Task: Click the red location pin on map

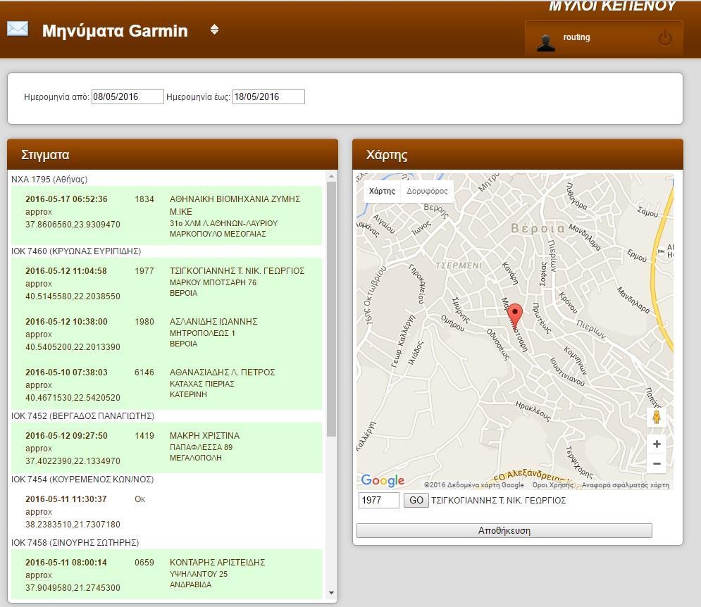Action: pos(515,315)
